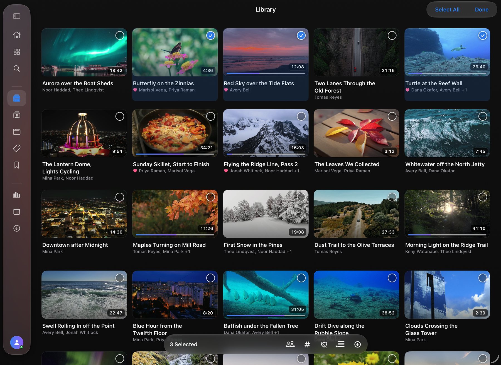
Task: Click 'Clouds Crossing the Glass Tower' title
Action: click(x=431, y=329)
